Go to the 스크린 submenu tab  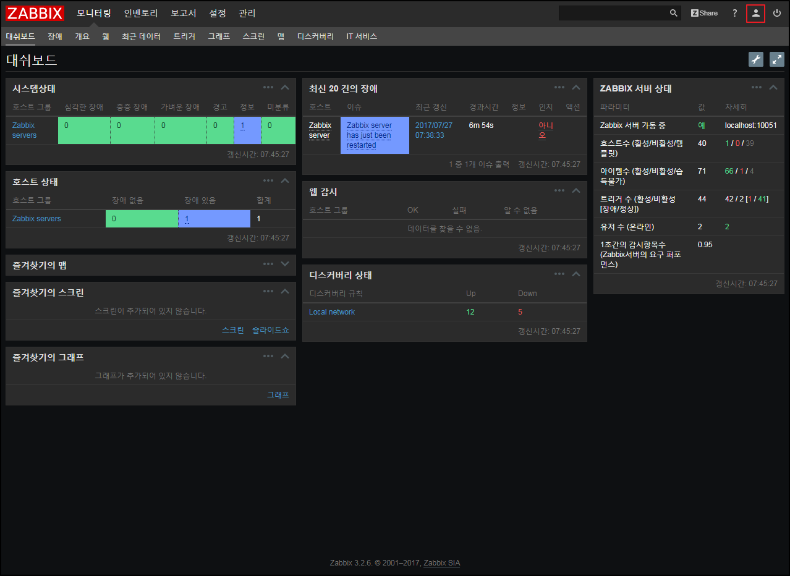coord(253,36)
